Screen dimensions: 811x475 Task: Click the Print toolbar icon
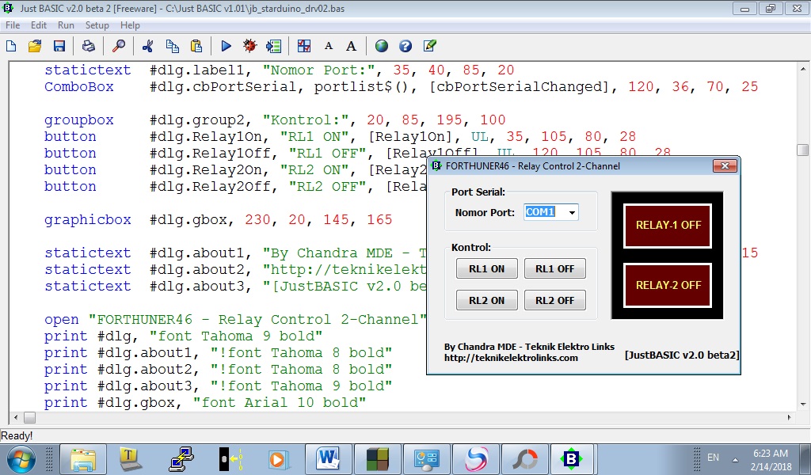[89, 46]
